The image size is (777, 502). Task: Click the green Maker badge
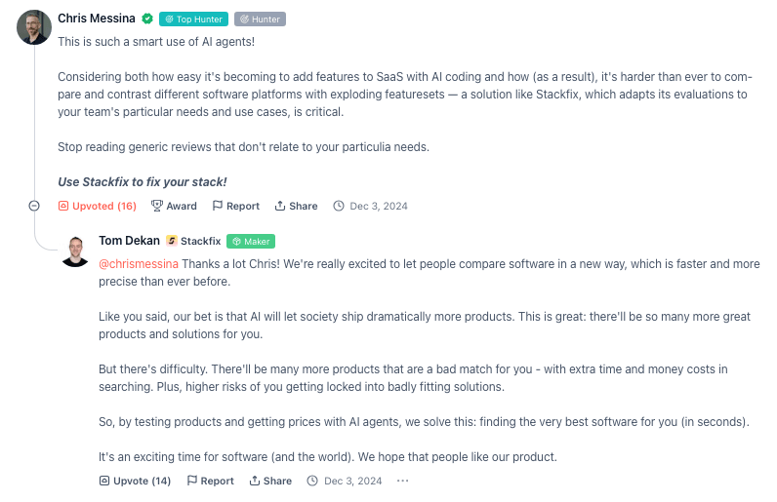click(251, 241)
